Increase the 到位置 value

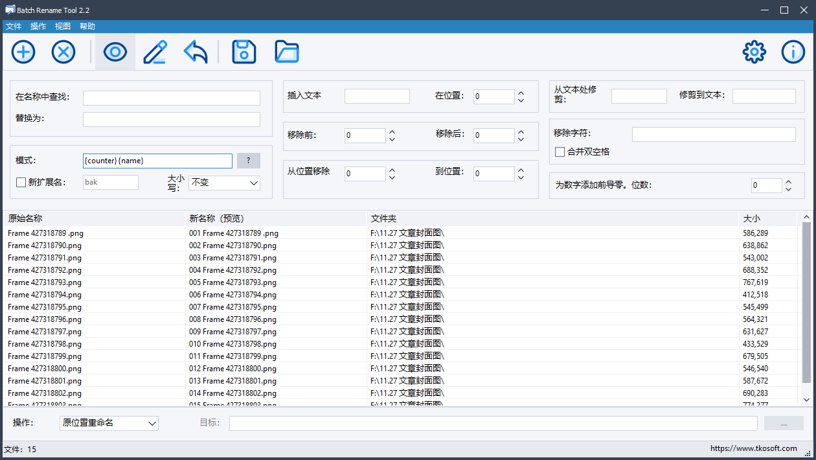click(521, 170)
